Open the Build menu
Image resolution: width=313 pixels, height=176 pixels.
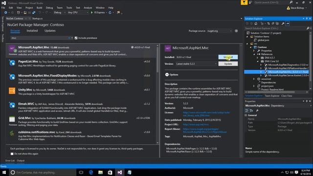(x=39, y=8)
